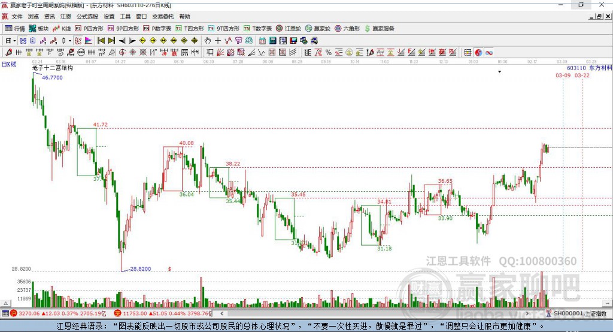The width and height of the screenshot is (613, 332).
Task: Click the 9T四方形 button
Action: pos(224,29)
